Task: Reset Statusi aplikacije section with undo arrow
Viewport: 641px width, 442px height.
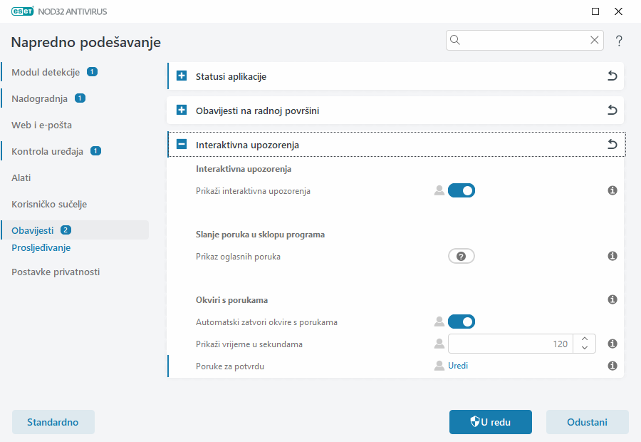Action: point(612,76)
